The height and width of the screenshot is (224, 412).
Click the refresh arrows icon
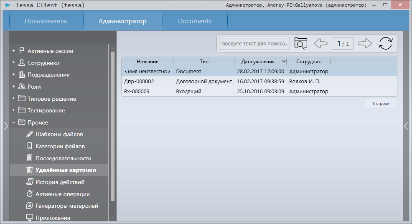coord(386,43)
